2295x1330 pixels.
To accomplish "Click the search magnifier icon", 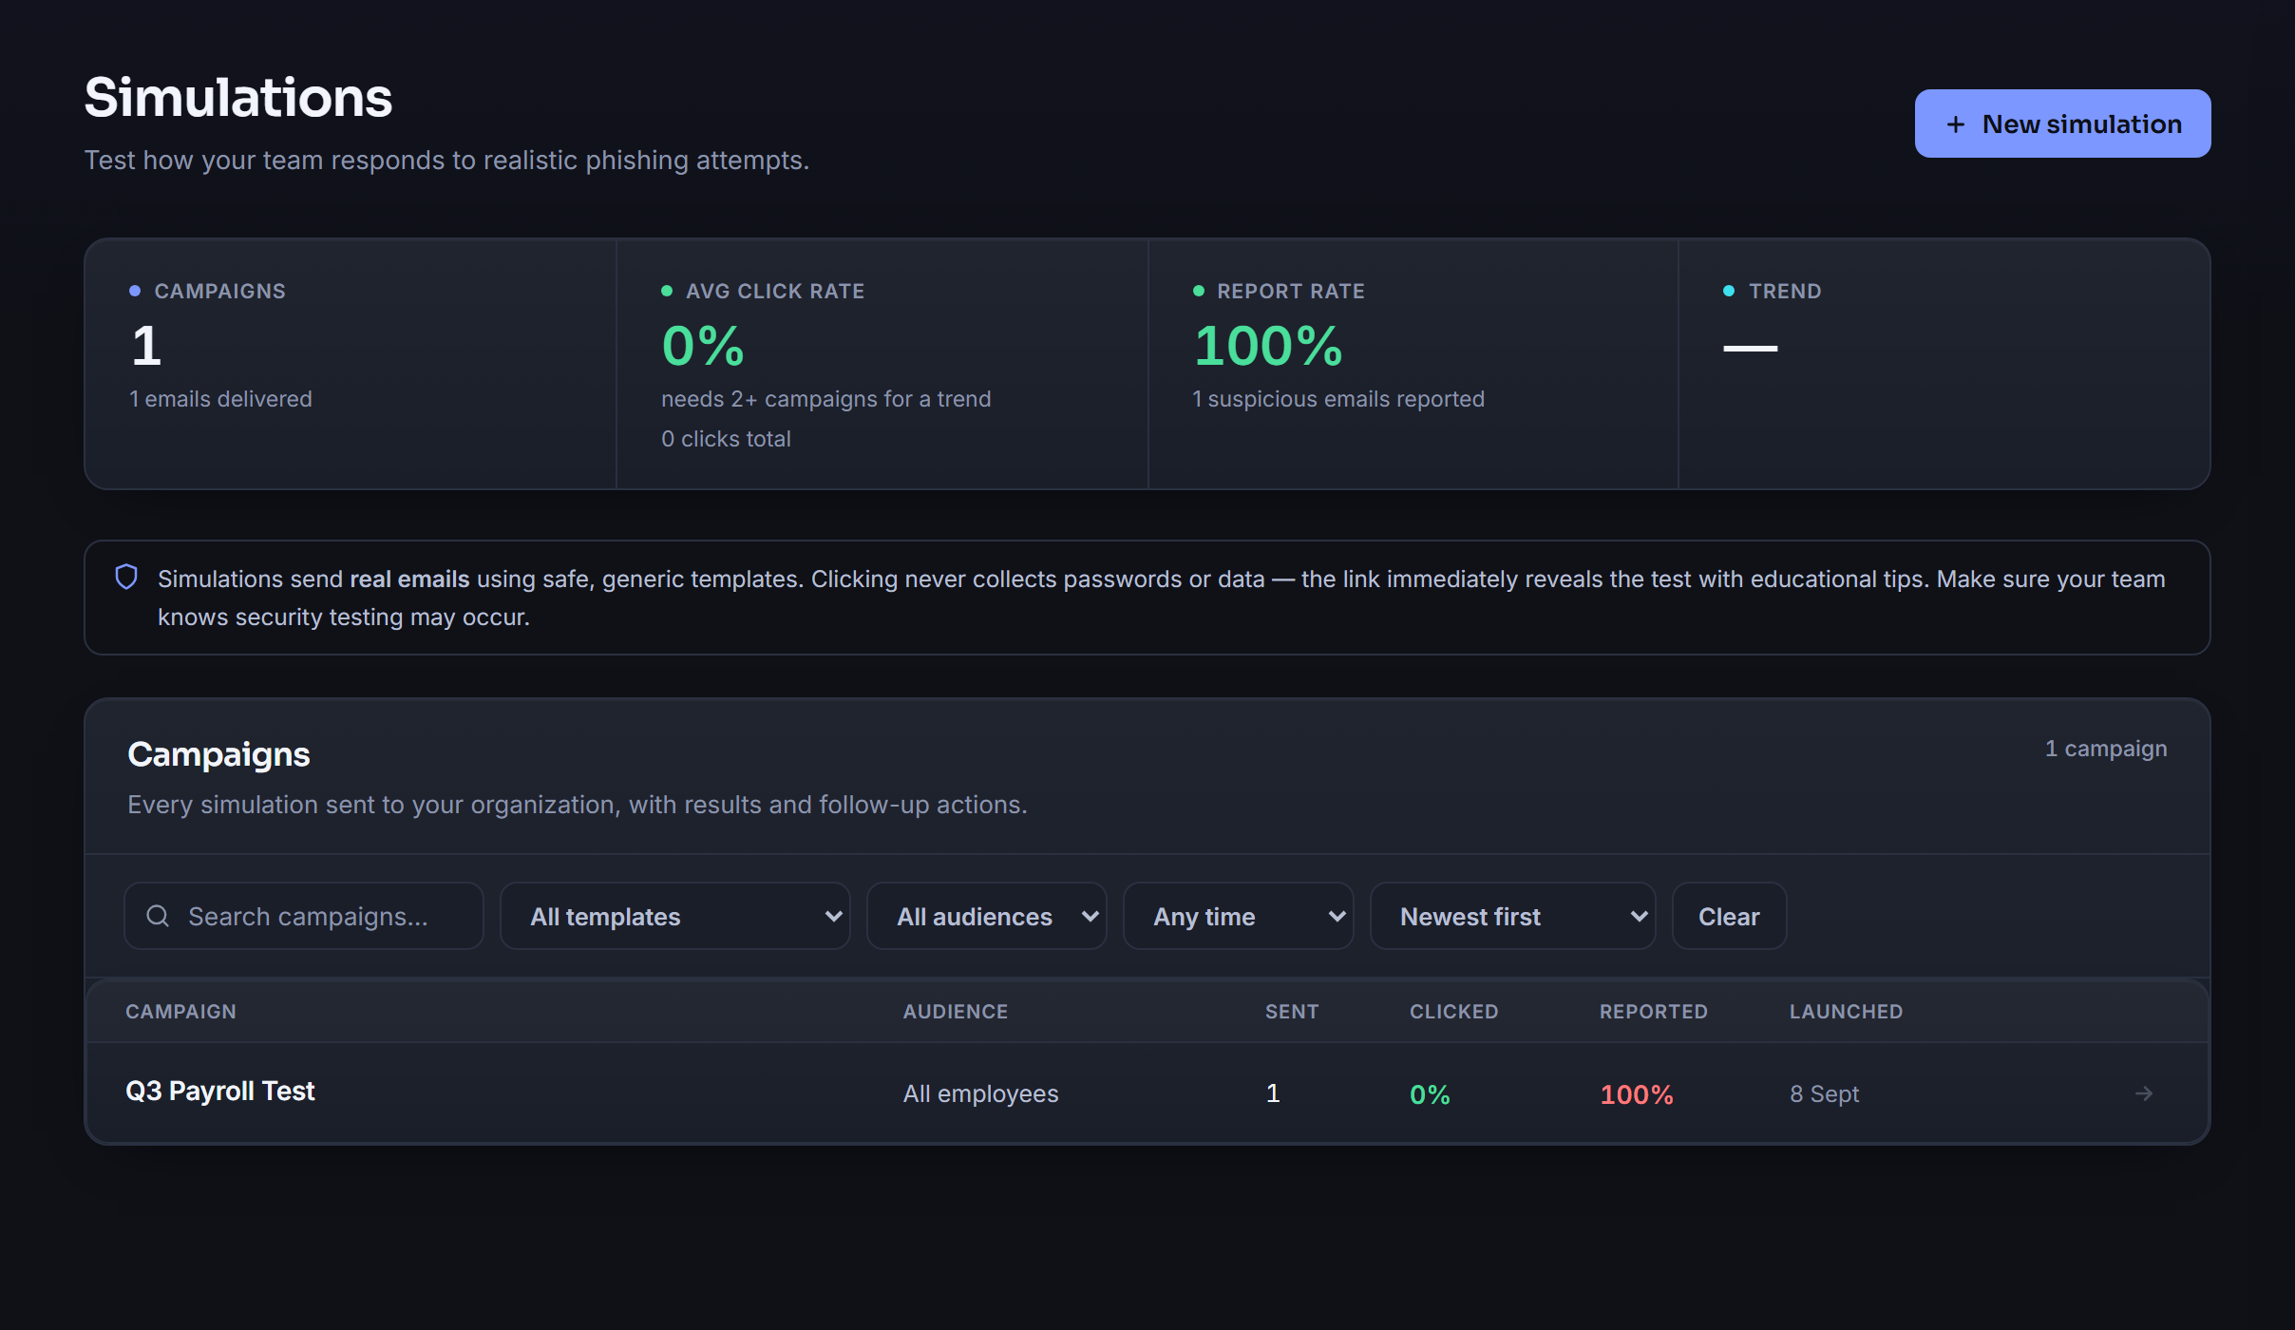I will click(x=158, y=916).
